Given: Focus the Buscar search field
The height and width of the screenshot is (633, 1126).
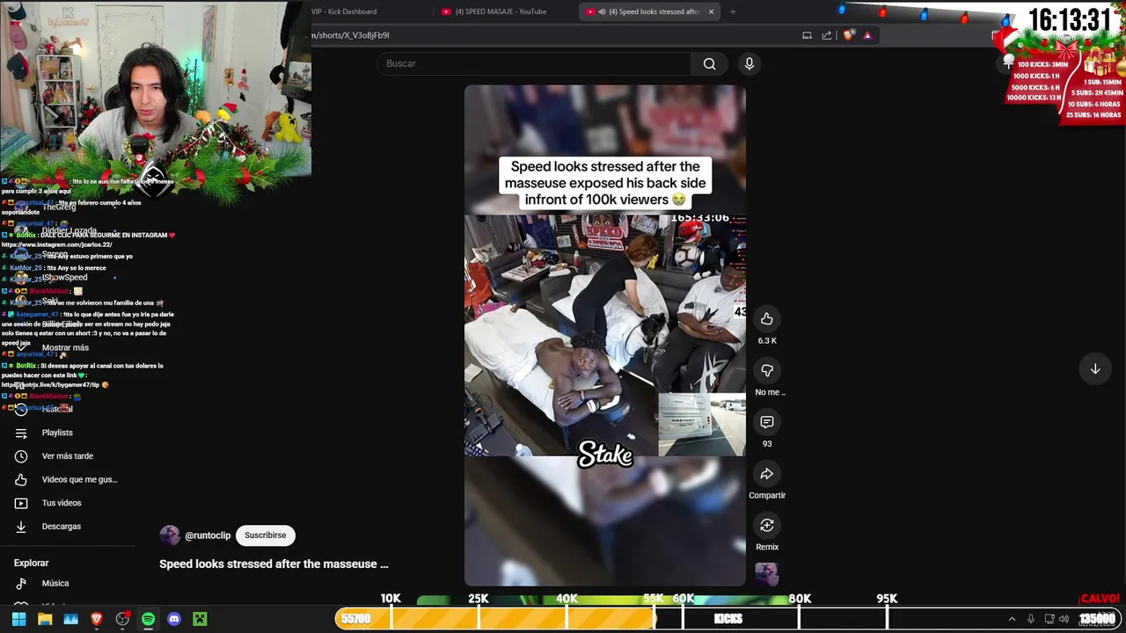Looking at the screenshot, I should tap(534, 63).
